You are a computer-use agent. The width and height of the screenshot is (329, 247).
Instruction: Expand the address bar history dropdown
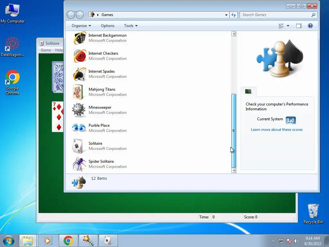(226, 15)
